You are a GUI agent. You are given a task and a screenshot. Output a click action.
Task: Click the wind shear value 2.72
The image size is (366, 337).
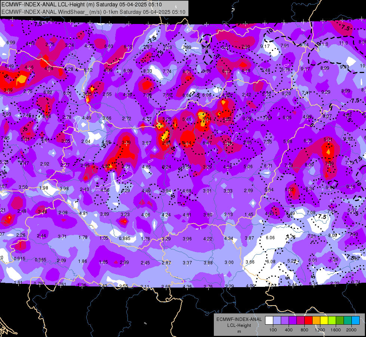click(x=126, y=119)
